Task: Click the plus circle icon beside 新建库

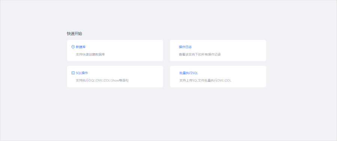Action: coord(73,47)
